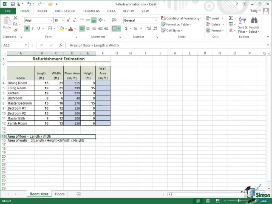
Task: Open the General number format dropdown
Action: tap(156, 20)
